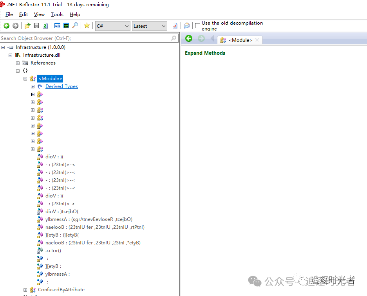
Task: Open the Derived Types link
Action: 61,86
